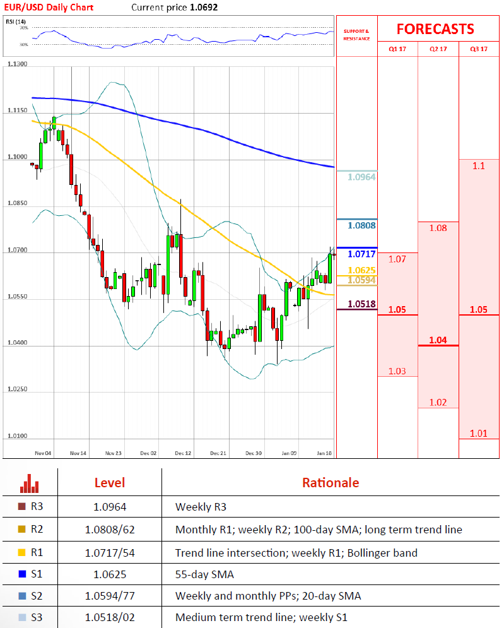This screenshot has width=504, height=628.
Task: Click the S2 color swatch
Action: pos(22,596)
